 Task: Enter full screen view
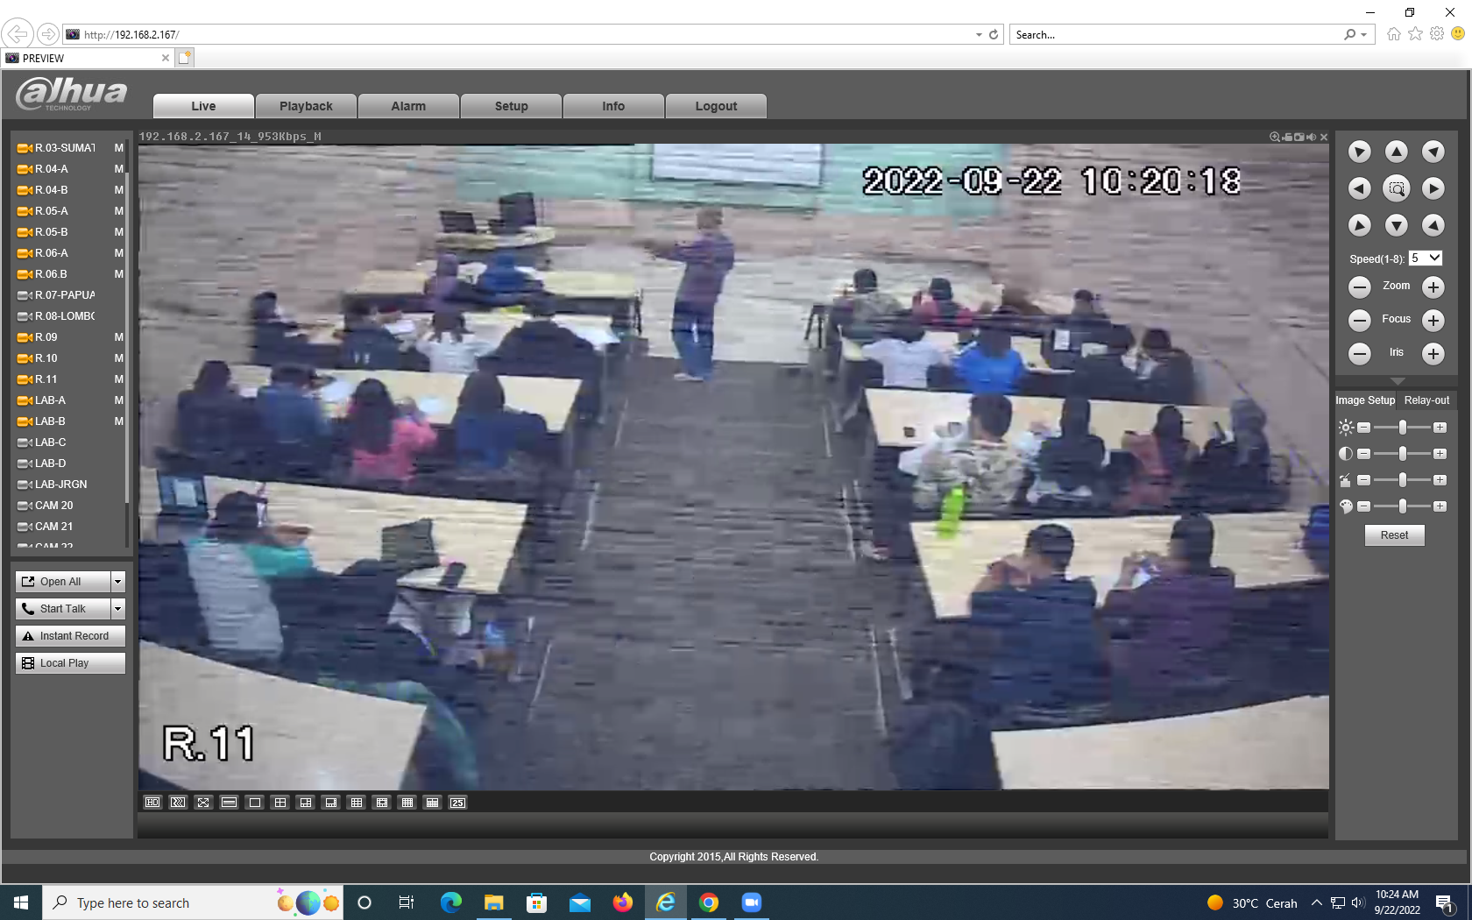[203, 803]
